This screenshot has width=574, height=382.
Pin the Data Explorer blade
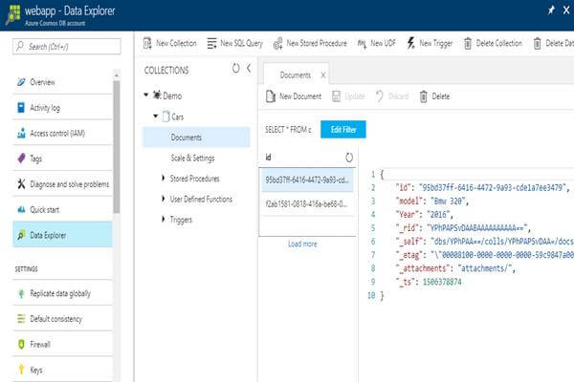[x=551, y=11]
